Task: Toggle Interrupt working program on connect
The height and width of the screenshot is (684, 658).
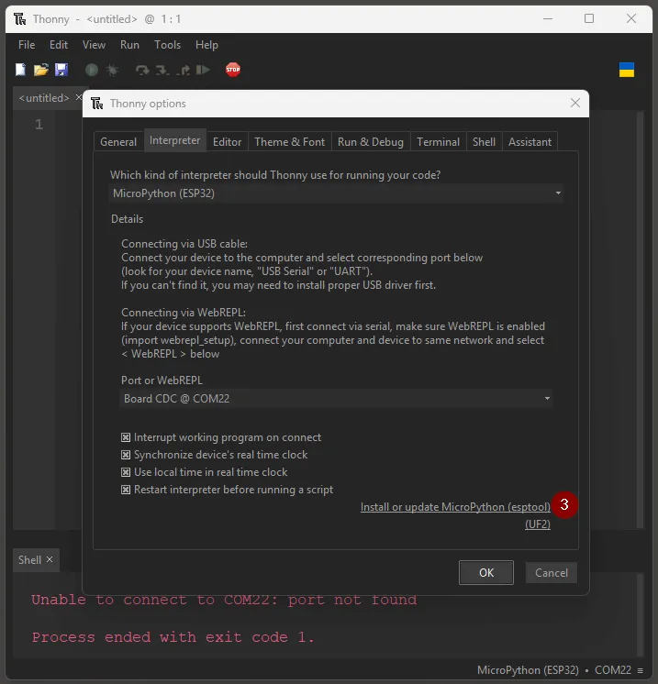Action: coord(126,437)
